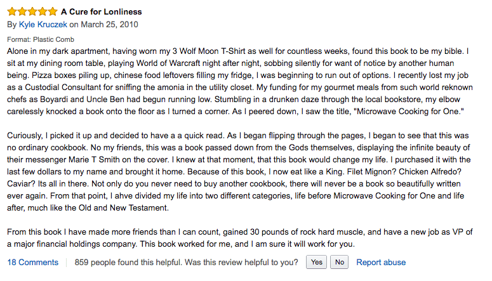This screenshot has width=492, height=281.
Task: Open the 18 Comments link
Action: pyautogui.click(x=32, y=262)
